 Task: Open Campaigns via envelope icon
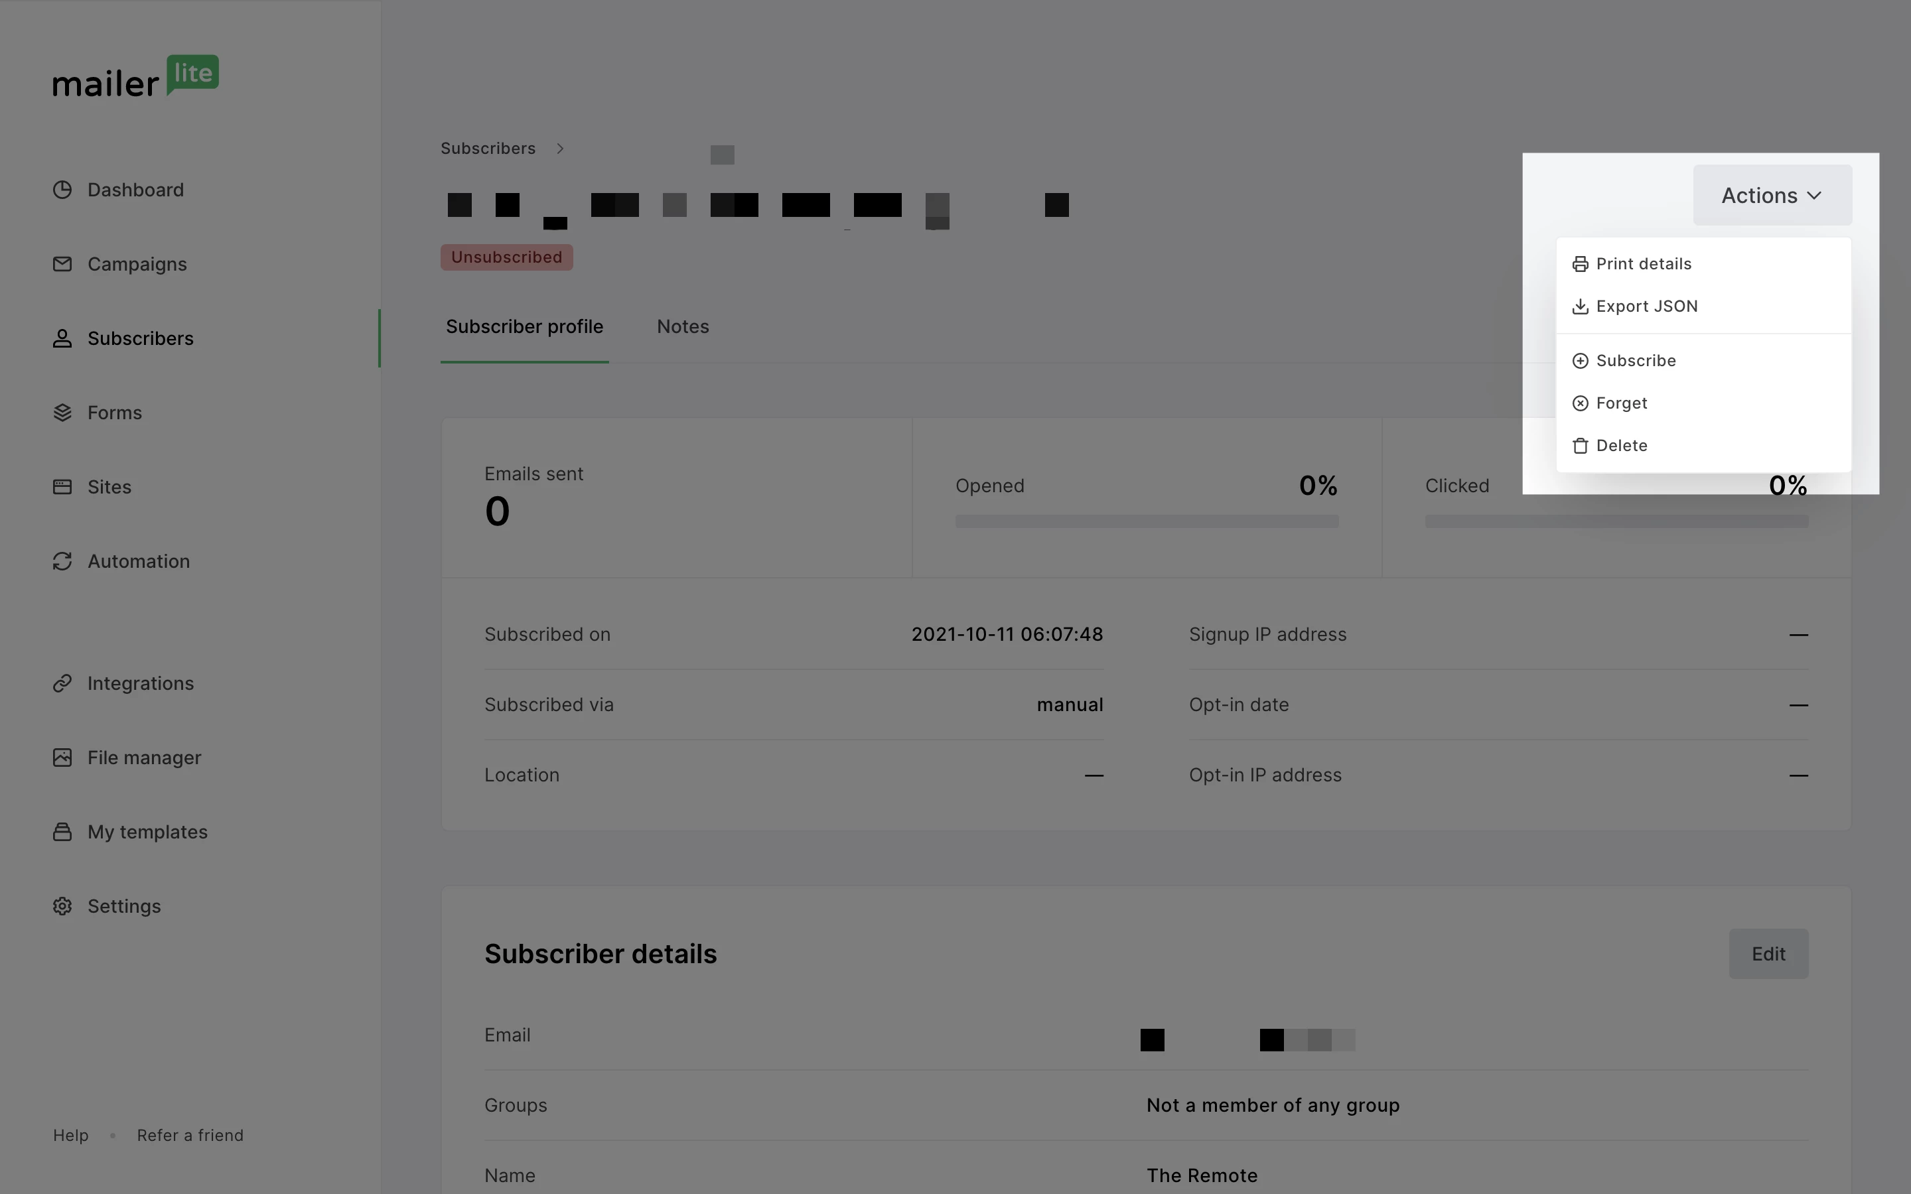tap(62, 264)
